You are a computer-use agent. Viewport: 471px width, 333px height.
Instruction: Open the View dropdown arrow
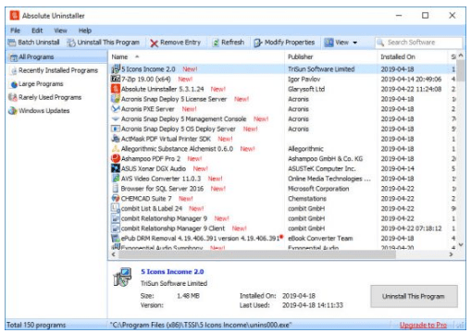[x=355, y=43]
